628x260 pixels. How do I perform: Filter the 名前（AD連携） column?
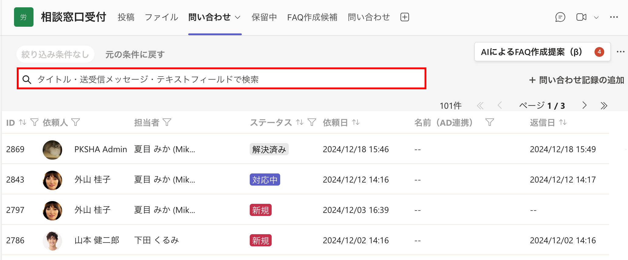[489, 122]
